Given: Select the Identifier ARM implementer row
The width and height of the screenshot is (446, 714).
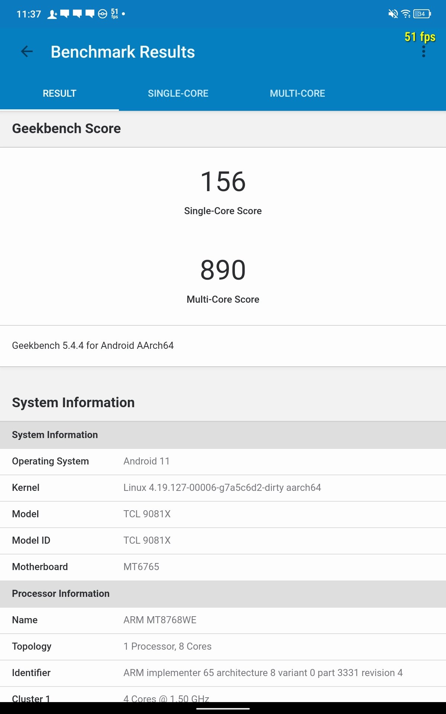Looking at the screenshot, I should tap(223, 673).
